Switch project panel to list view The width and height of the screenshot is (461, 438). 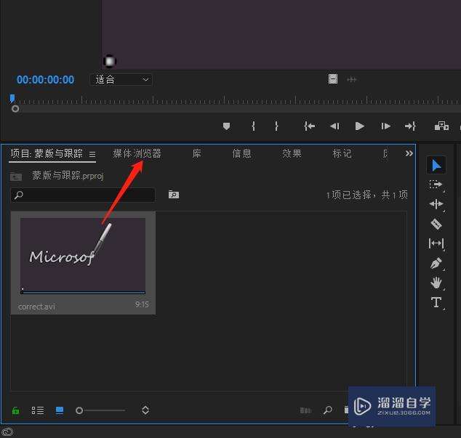tap(37, 410)
